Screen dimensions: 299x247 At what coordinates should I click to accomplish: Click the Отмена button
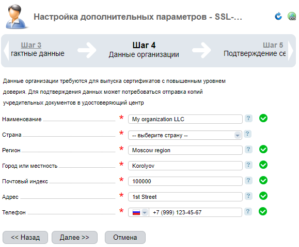(x=125, y=238)
